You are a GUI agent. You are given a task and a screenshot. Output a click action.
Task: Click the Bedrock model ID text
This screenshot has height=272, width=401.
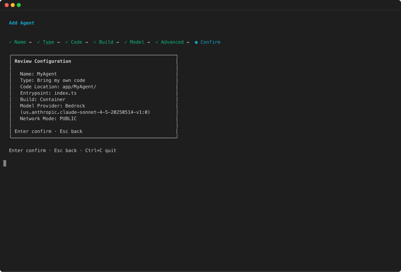pyautogui.click(x=85, y=112)
